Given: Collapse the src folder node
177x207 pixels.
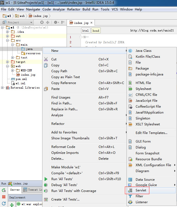Looking at the screenshot, I should [8, 40].
